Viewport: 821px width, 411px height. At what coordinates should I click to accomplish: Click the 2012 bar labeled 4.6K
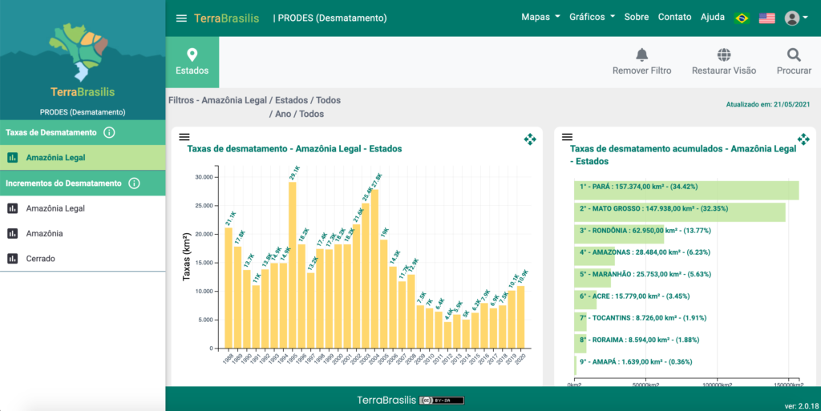(x=447, y=335)
